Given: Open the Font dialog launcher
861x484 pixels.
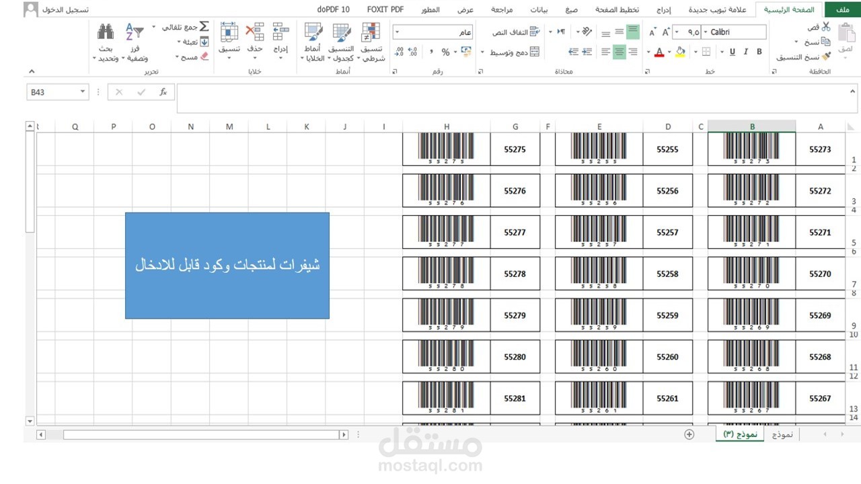Looking at the screenshot, I should click(x=646, y=71).
